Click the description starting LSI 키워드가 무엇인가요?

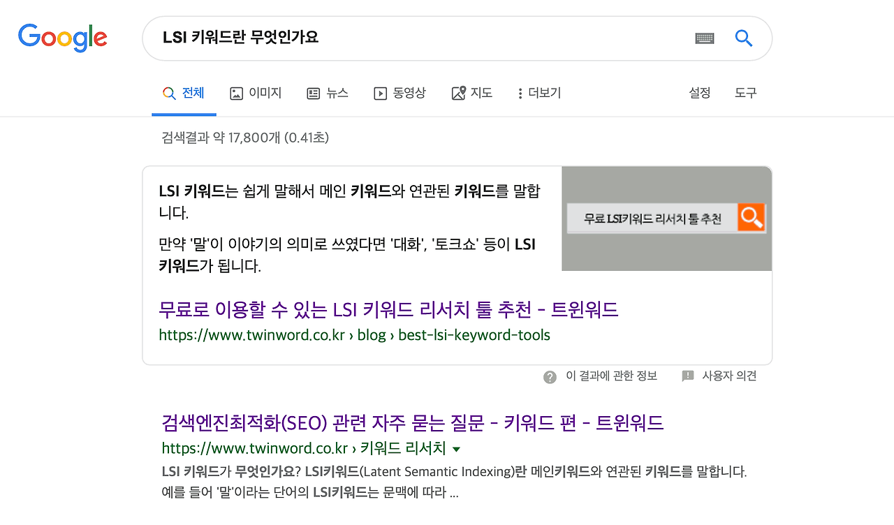pos(454,482)
